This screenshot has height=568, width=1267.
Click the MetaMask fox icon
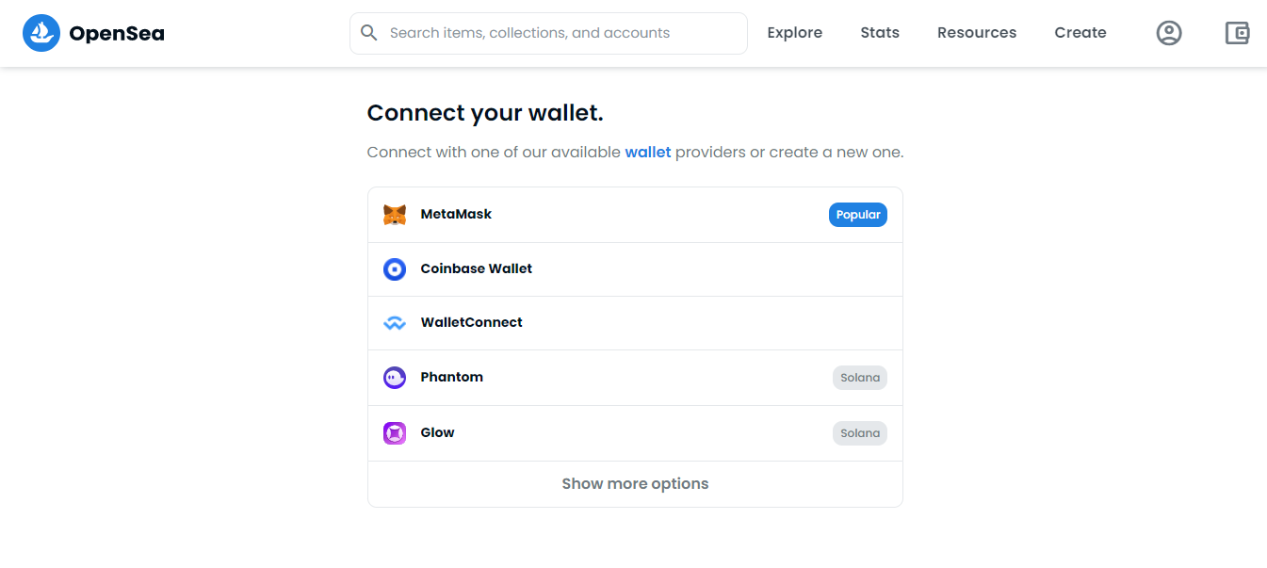pos(395,215)
